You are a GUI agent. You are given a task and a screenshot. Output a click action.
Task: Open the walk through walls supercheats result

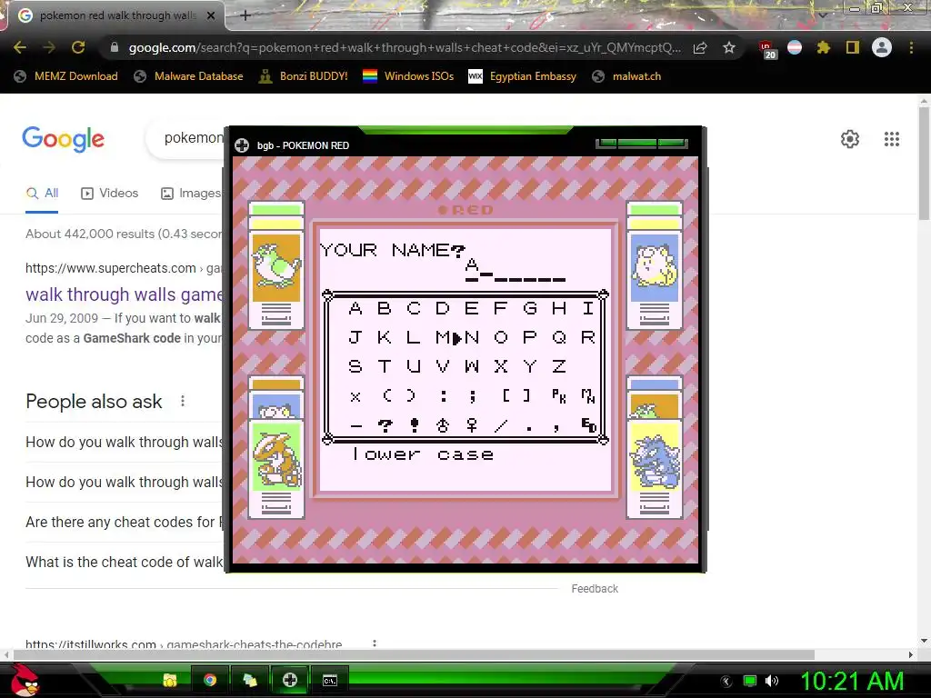[124, 294]
